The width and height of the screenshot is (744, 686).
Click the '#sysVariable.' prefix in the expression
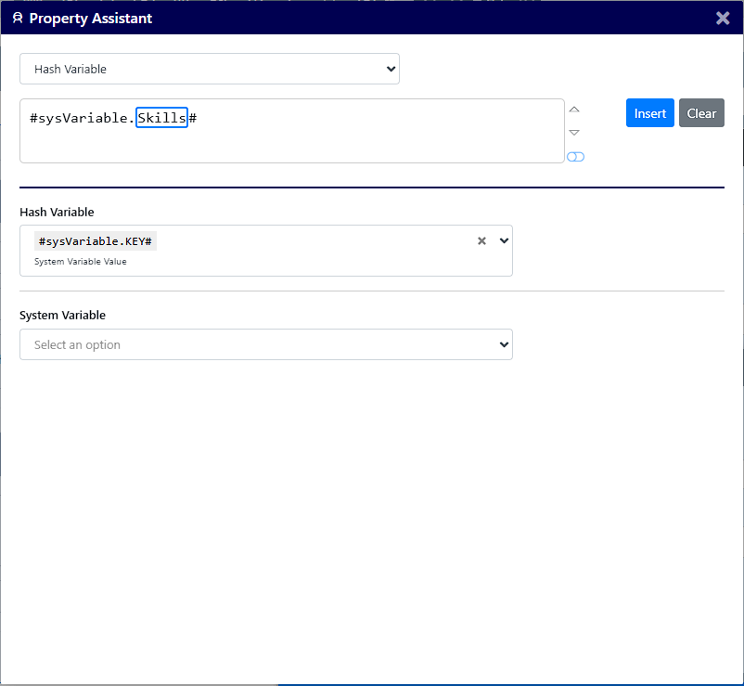(x=82, y=118)
